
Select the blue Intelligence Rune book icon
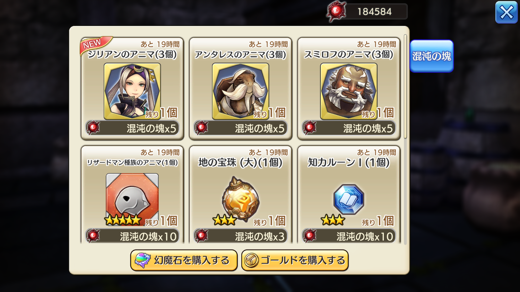click(x=348, y=199)
